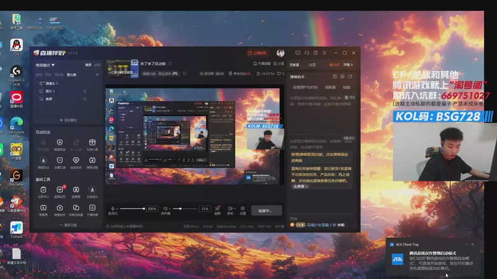Open the microphone device dropdown arrow
The image size is (497, 279).
click(x=117, y=209)
